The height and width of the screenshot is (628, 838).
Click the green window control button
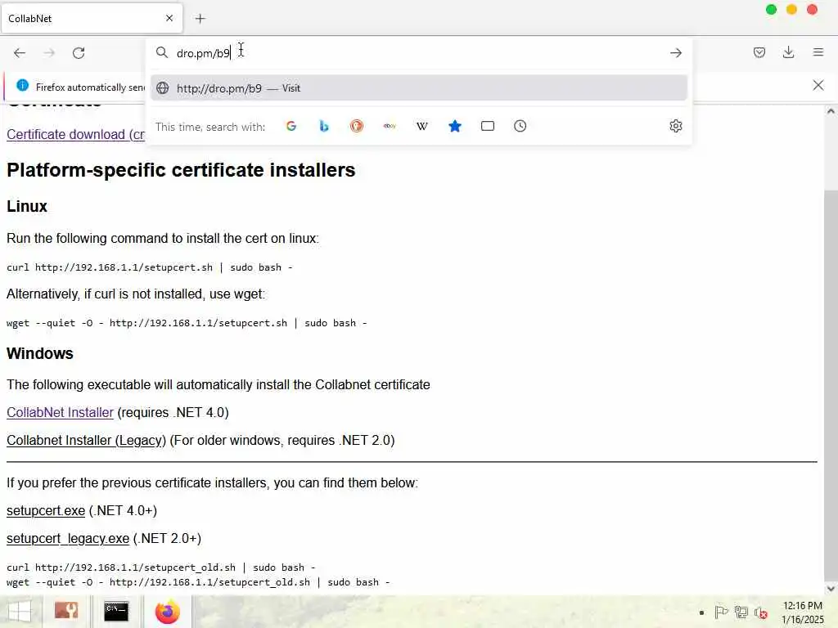(x=771, y=10)
